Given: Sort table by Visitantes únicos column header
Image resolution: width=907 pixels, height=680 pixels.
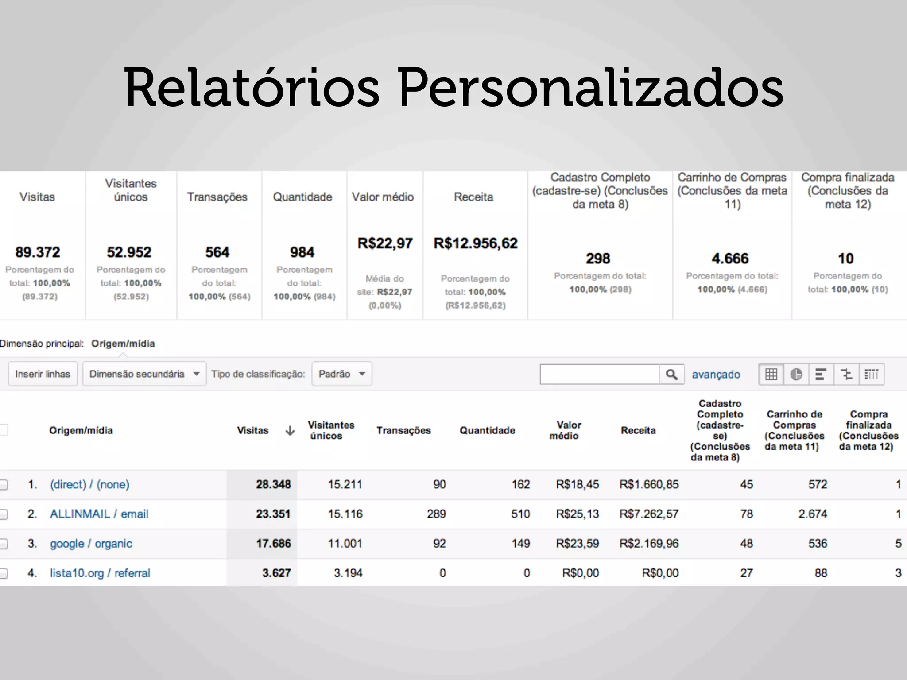Looking at the screenshot, I should tap(331, 430).
